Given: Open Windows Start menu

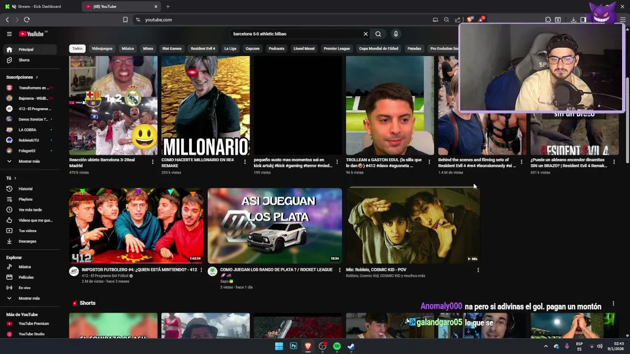Looking at the screenshot, I should [279, 346].
